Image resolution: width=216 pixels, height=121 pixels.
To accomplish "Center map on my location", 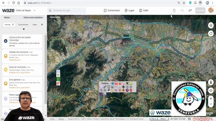I will pos(211,90).
